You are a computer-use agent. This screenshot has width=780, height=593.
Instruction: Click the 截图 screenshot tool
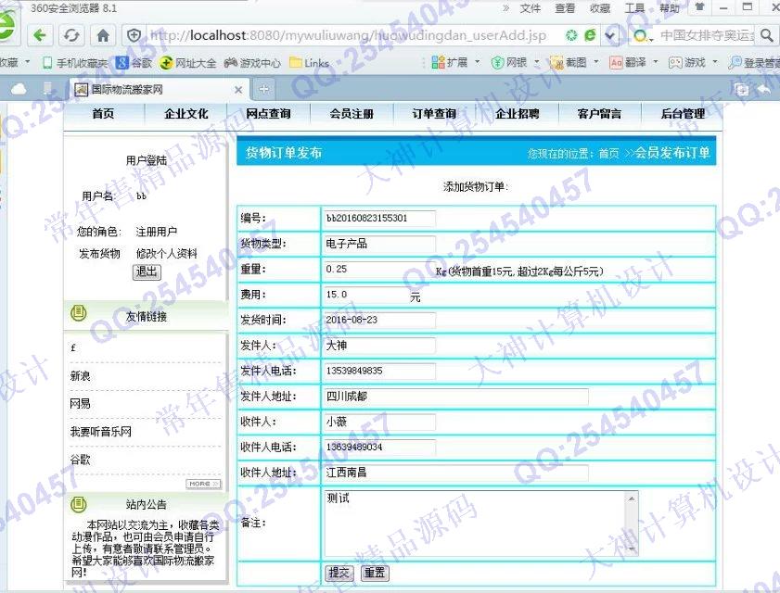(569, 62)
